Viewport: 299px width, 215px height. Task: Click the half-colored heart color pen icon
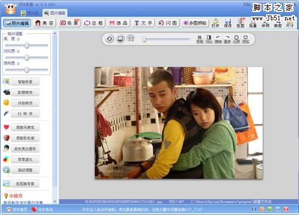(x=7, y=138)
